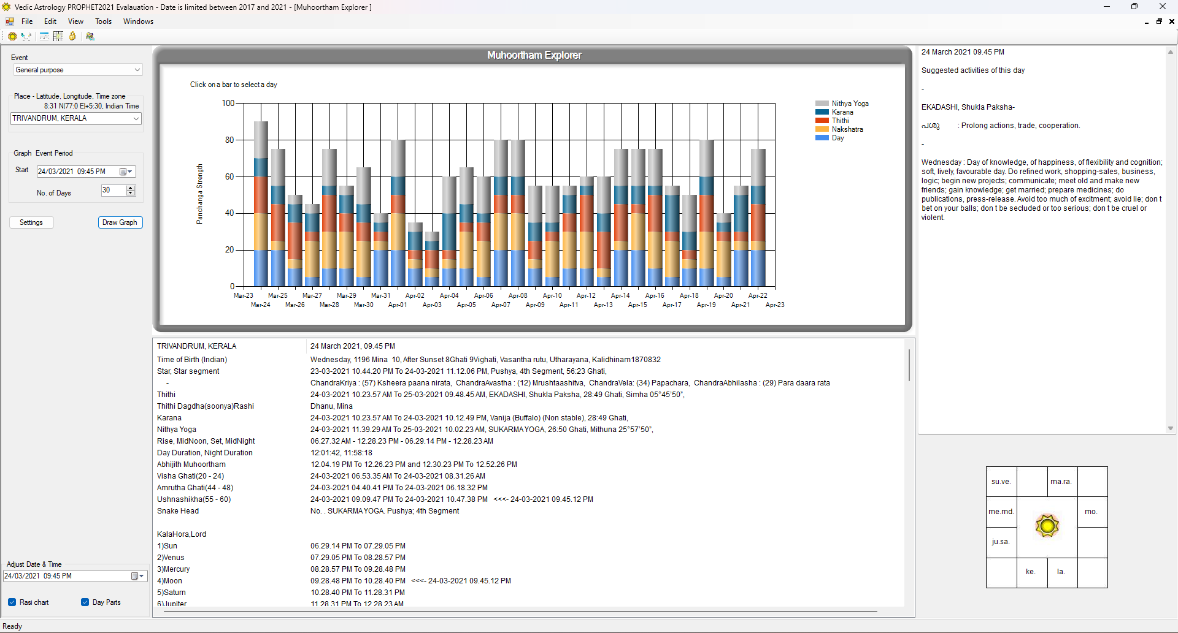Click the 'Ushnashikha(55 - 60)' row label

(194, 499)
